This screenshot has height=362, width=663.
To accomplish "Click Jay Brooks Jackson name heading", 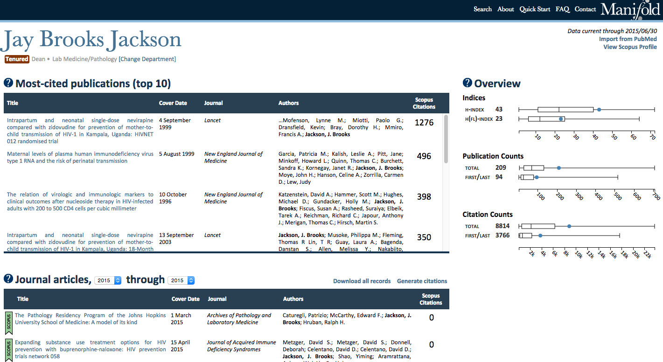I will tap(91, 40).
